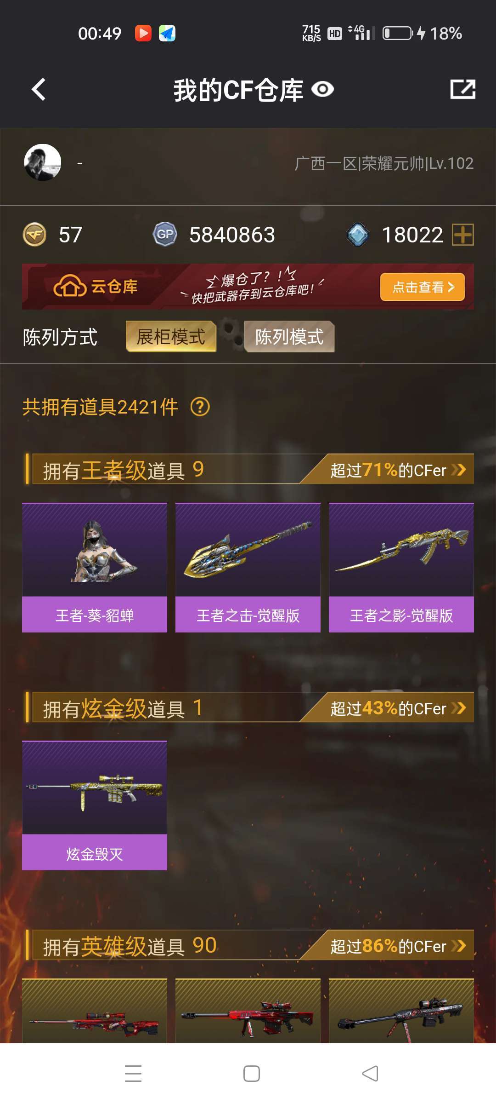Image resolution: width=496 pixels, height=1104 pixels.
Task: Expand 炫金级道具 section via 超过43% arrow
Action: (x=459, y=708)
